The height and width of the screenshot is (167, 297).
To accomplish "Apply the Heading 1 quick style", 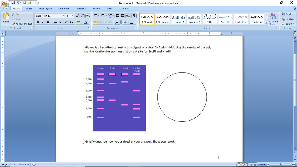I will (x=178, y=18).
